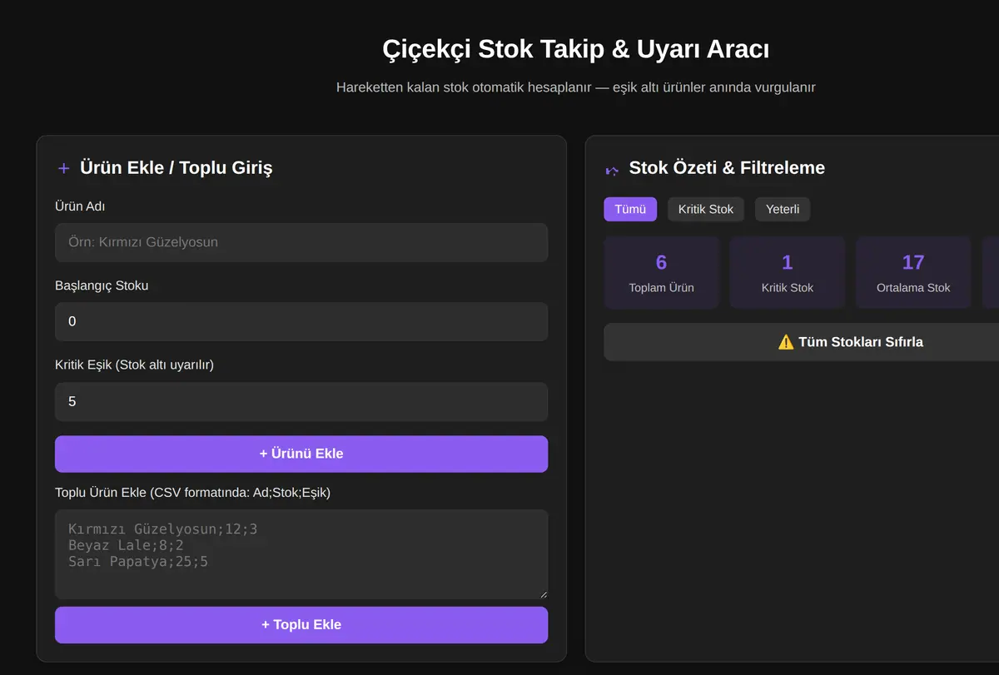Click the chart icon beside Stok Özeti heading

[x=612, y=170]
